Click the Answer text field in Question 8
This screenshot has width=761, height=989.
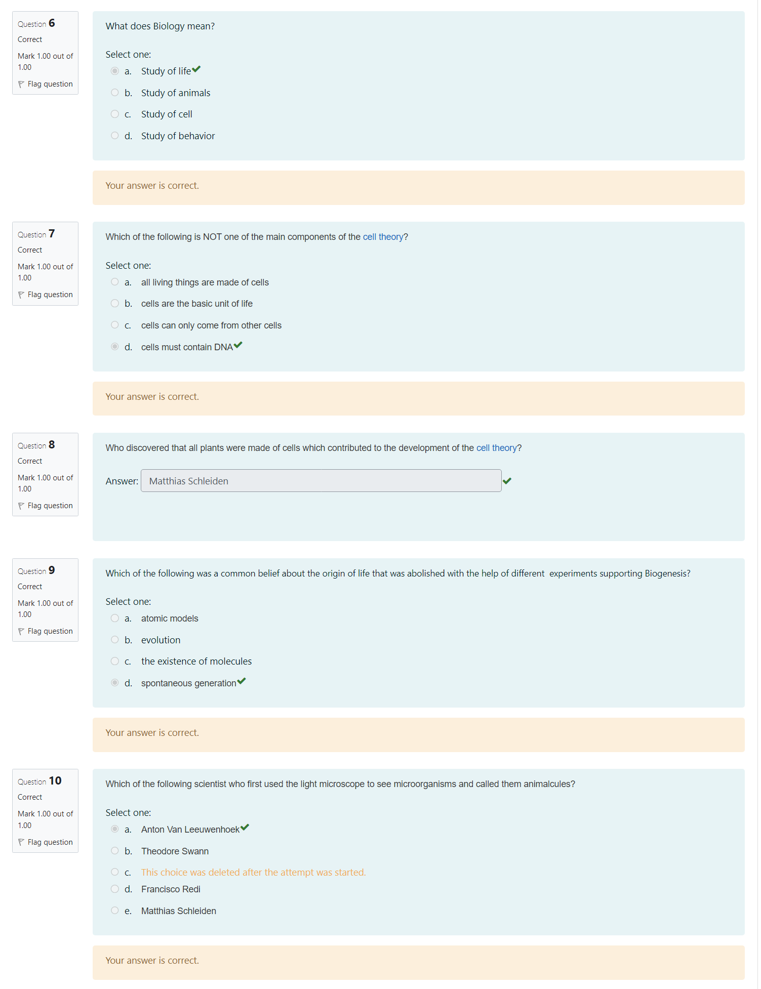(321, 481)
